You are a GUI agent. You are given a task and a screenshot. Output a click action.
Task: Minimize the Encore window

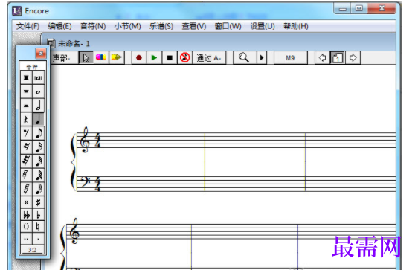pyautogui.click(x=342, y=8)
